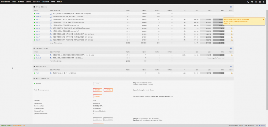Click green status dot next to Parity
Viewport: 268px width, 127px height.
tap(35, 14)
